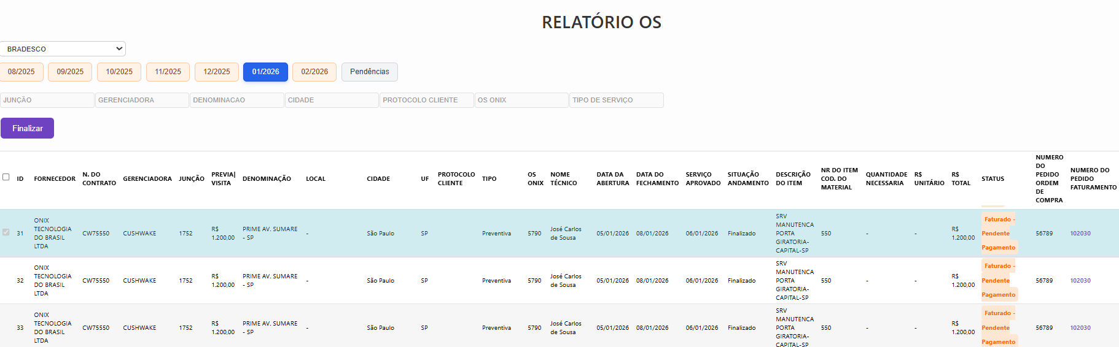Focus the JUNÇÃO filter field
1119x347 pixels.
tap(47, 100)
